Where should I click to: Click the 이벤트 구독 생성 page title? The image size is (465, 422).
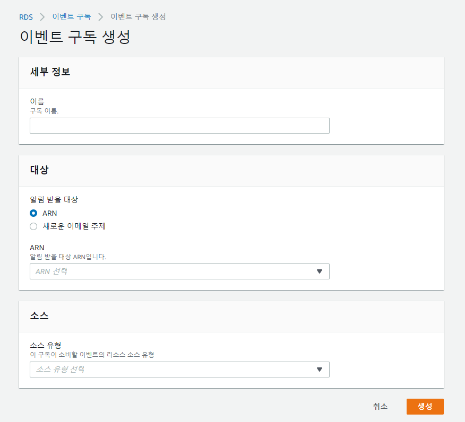75,38
